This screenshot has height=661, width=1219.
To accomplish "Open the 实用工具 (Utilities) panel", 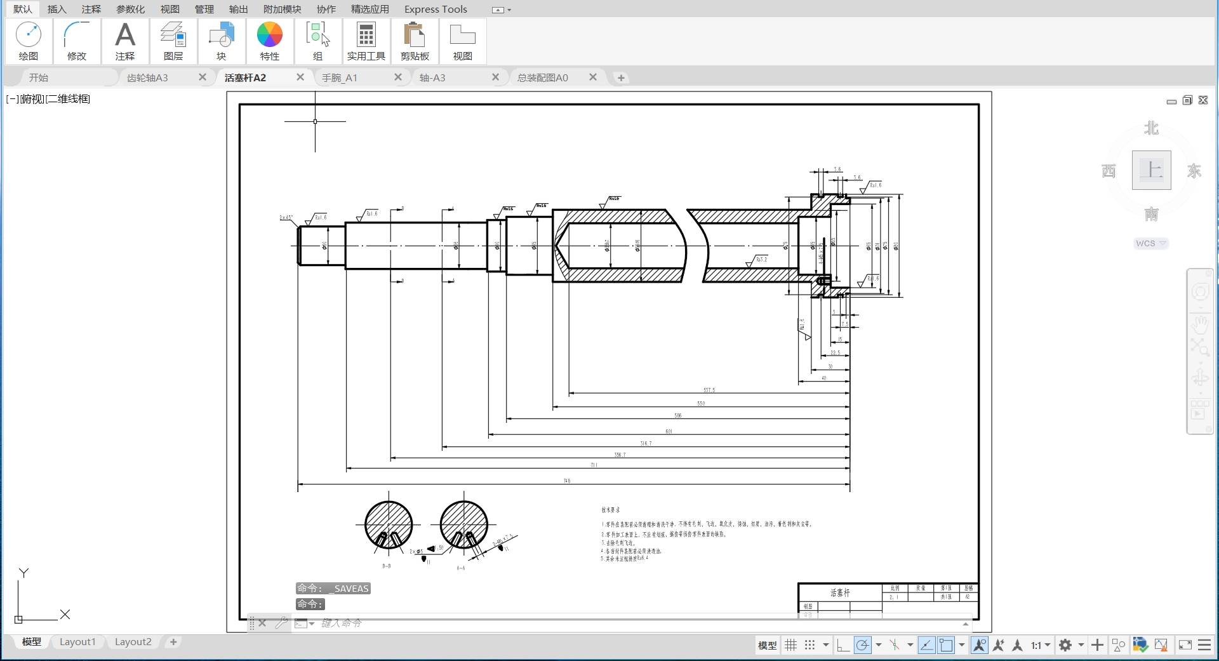I will click(x=366, y=41).
